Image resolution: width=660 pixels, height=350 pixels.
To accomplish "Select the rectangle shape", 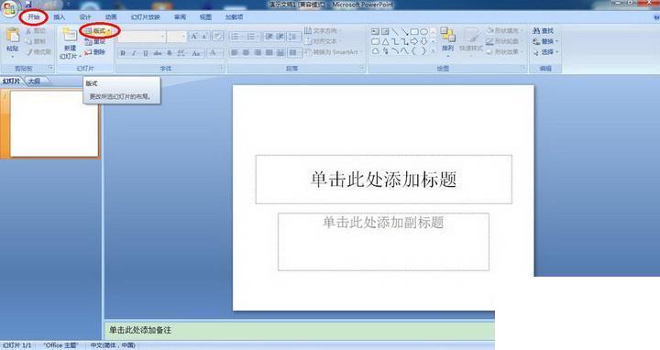I will 414,31.
